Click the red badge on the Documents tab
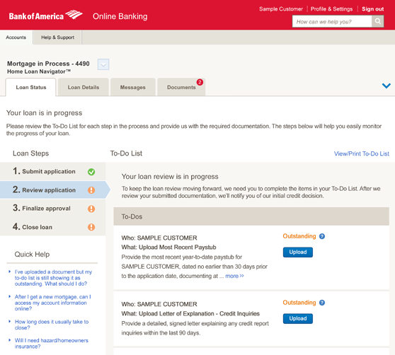 200,82
